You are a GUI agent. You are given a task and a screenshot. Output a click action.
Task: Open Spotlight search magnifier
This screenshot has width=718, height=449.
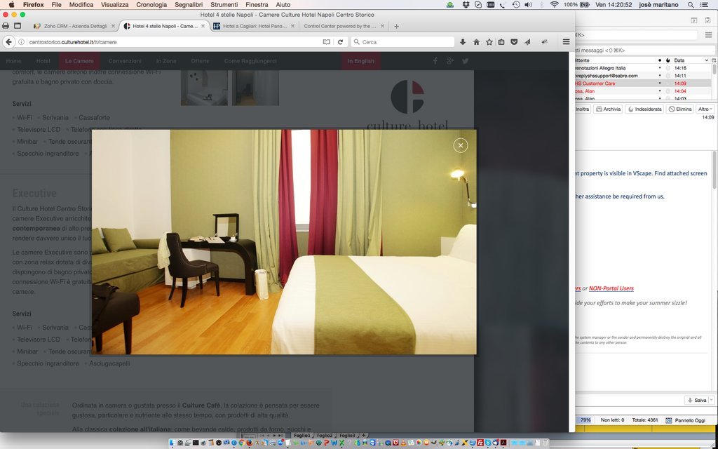tap(691, 5)
